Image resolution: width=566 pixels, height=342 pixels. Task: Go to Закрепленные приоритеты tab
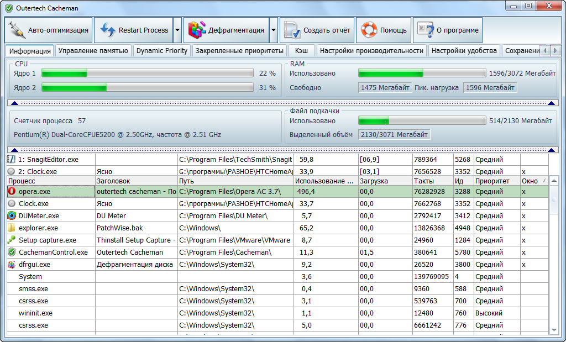[x=239, y=50]
